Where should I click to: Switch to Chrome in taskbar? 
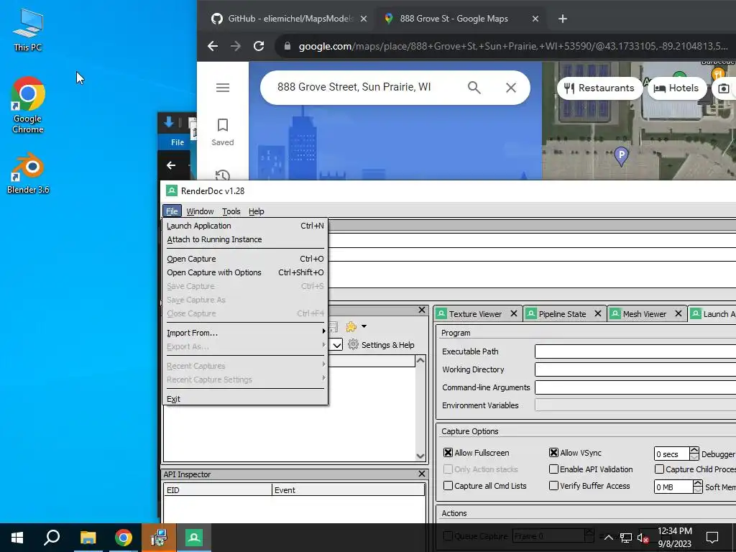(124, 538)
